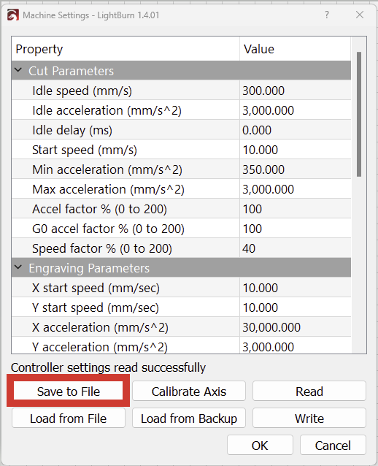Select the Idle delay (ms) row
Image resolution: width=378 pixels, height=466 pixels.
(181, 130)
